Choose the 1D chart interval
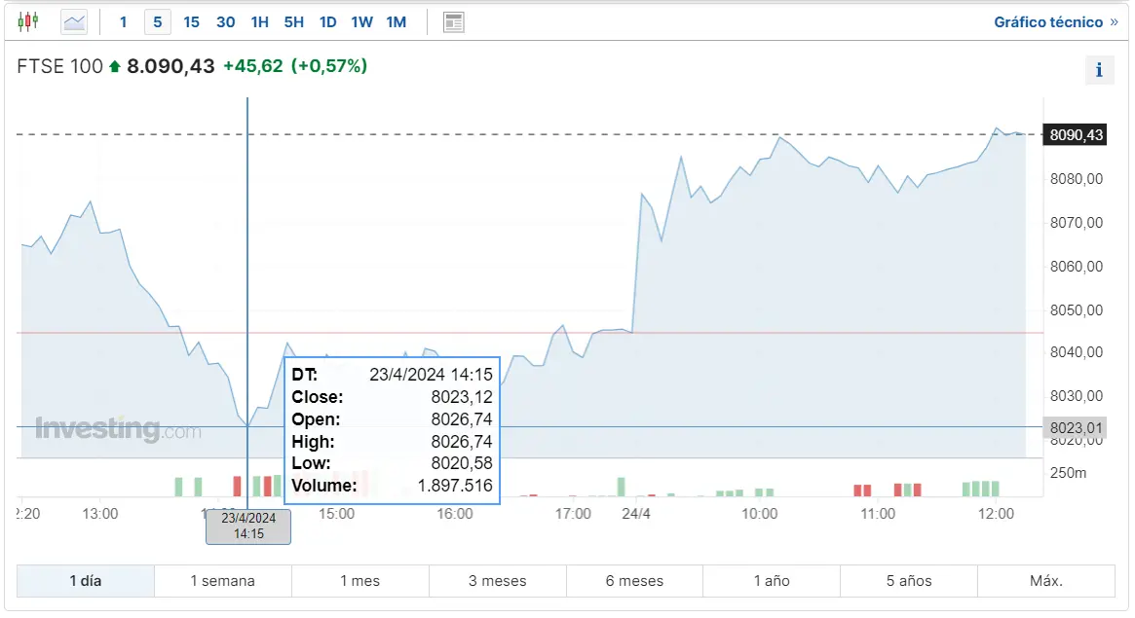1135x618 pixels. [x=328, y=22]
